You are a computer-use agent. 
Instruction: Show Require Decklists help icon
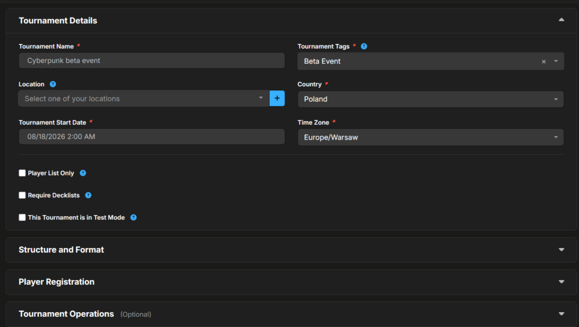pos(88,195)
